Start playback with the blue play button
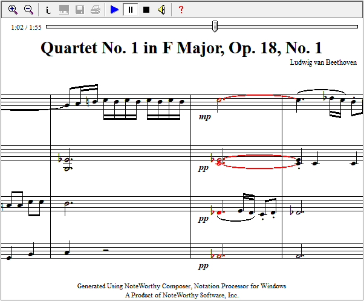 114,10
